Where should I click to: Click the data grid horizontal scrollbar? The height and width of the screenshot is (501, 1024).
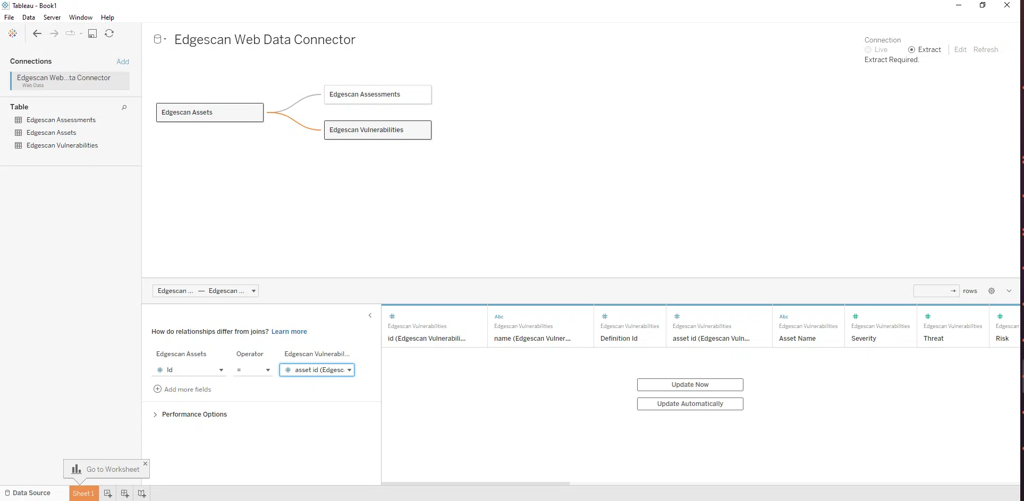pyautogui.click(x=476, y=483)
